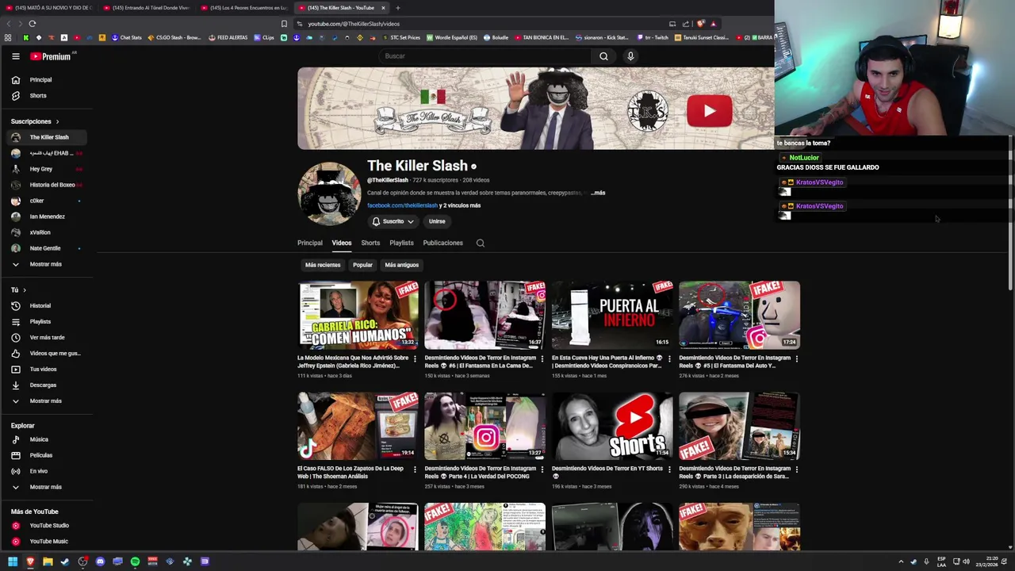Open the Spotify taskbar icon
Image resolution: width=1015 pixels, height=571 pixels.
(135, 561)
